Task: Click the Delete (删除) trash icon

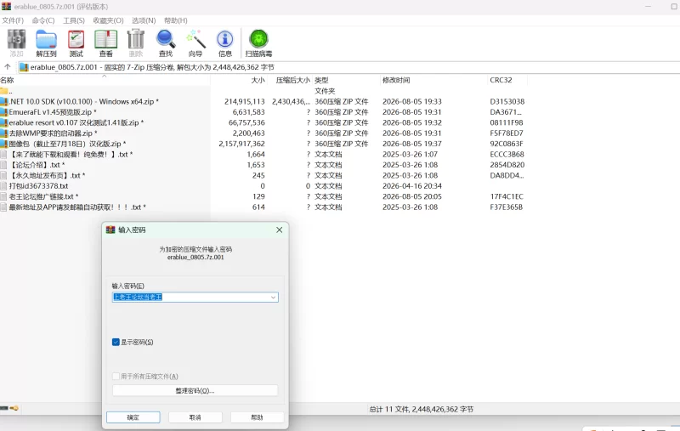Action: (136, 43)
